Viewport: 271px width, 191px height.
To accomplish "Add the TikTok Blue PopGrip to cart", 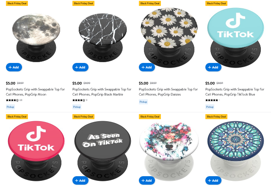I will click(213, 67).
